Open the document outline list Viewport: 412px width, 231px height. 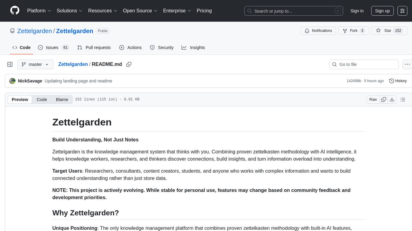(403, 99)
